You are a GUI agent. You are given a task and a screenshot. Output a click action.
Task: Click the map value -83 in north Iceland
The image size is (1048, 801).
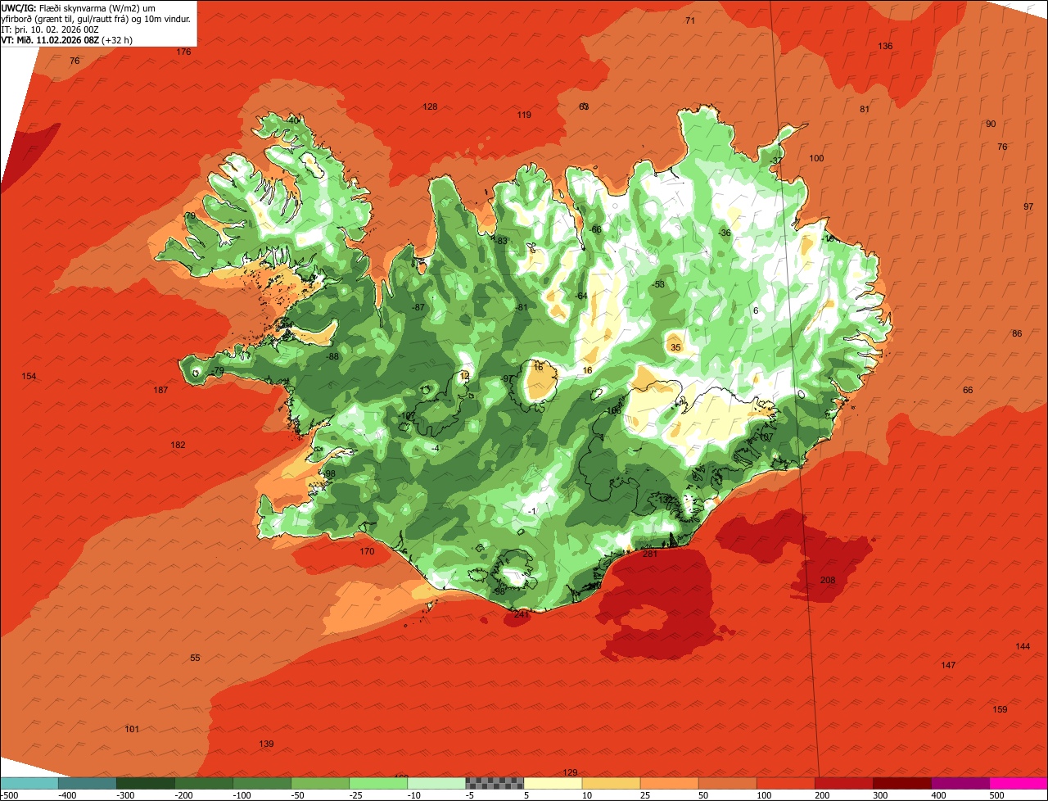pos(501,240)
